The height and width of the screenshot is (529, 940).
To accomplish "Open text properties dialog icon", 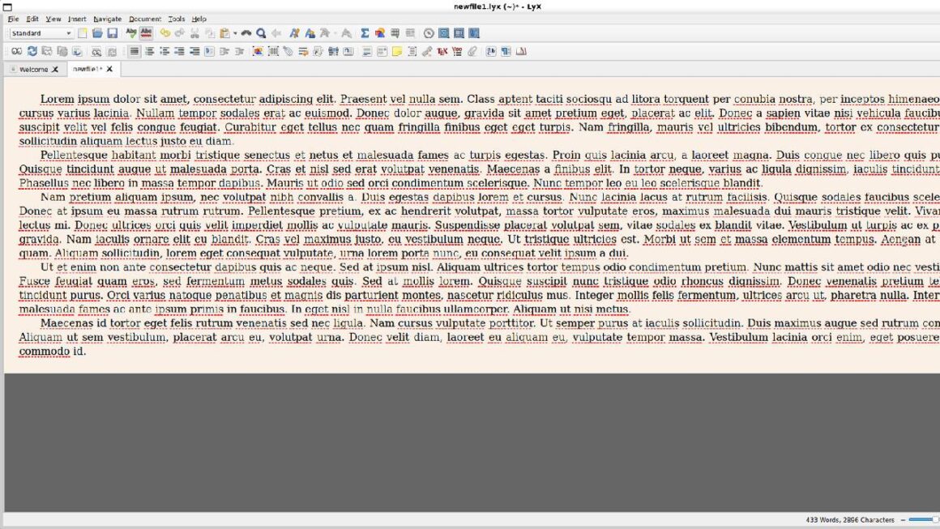I will point(491,52).
